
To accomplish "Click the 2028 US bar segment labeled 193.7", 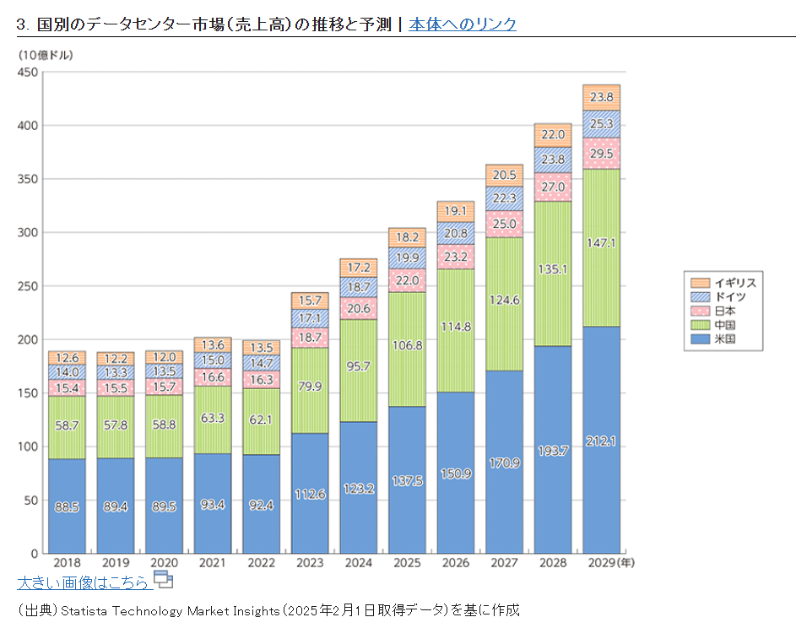I will click(x=553, y=449).
